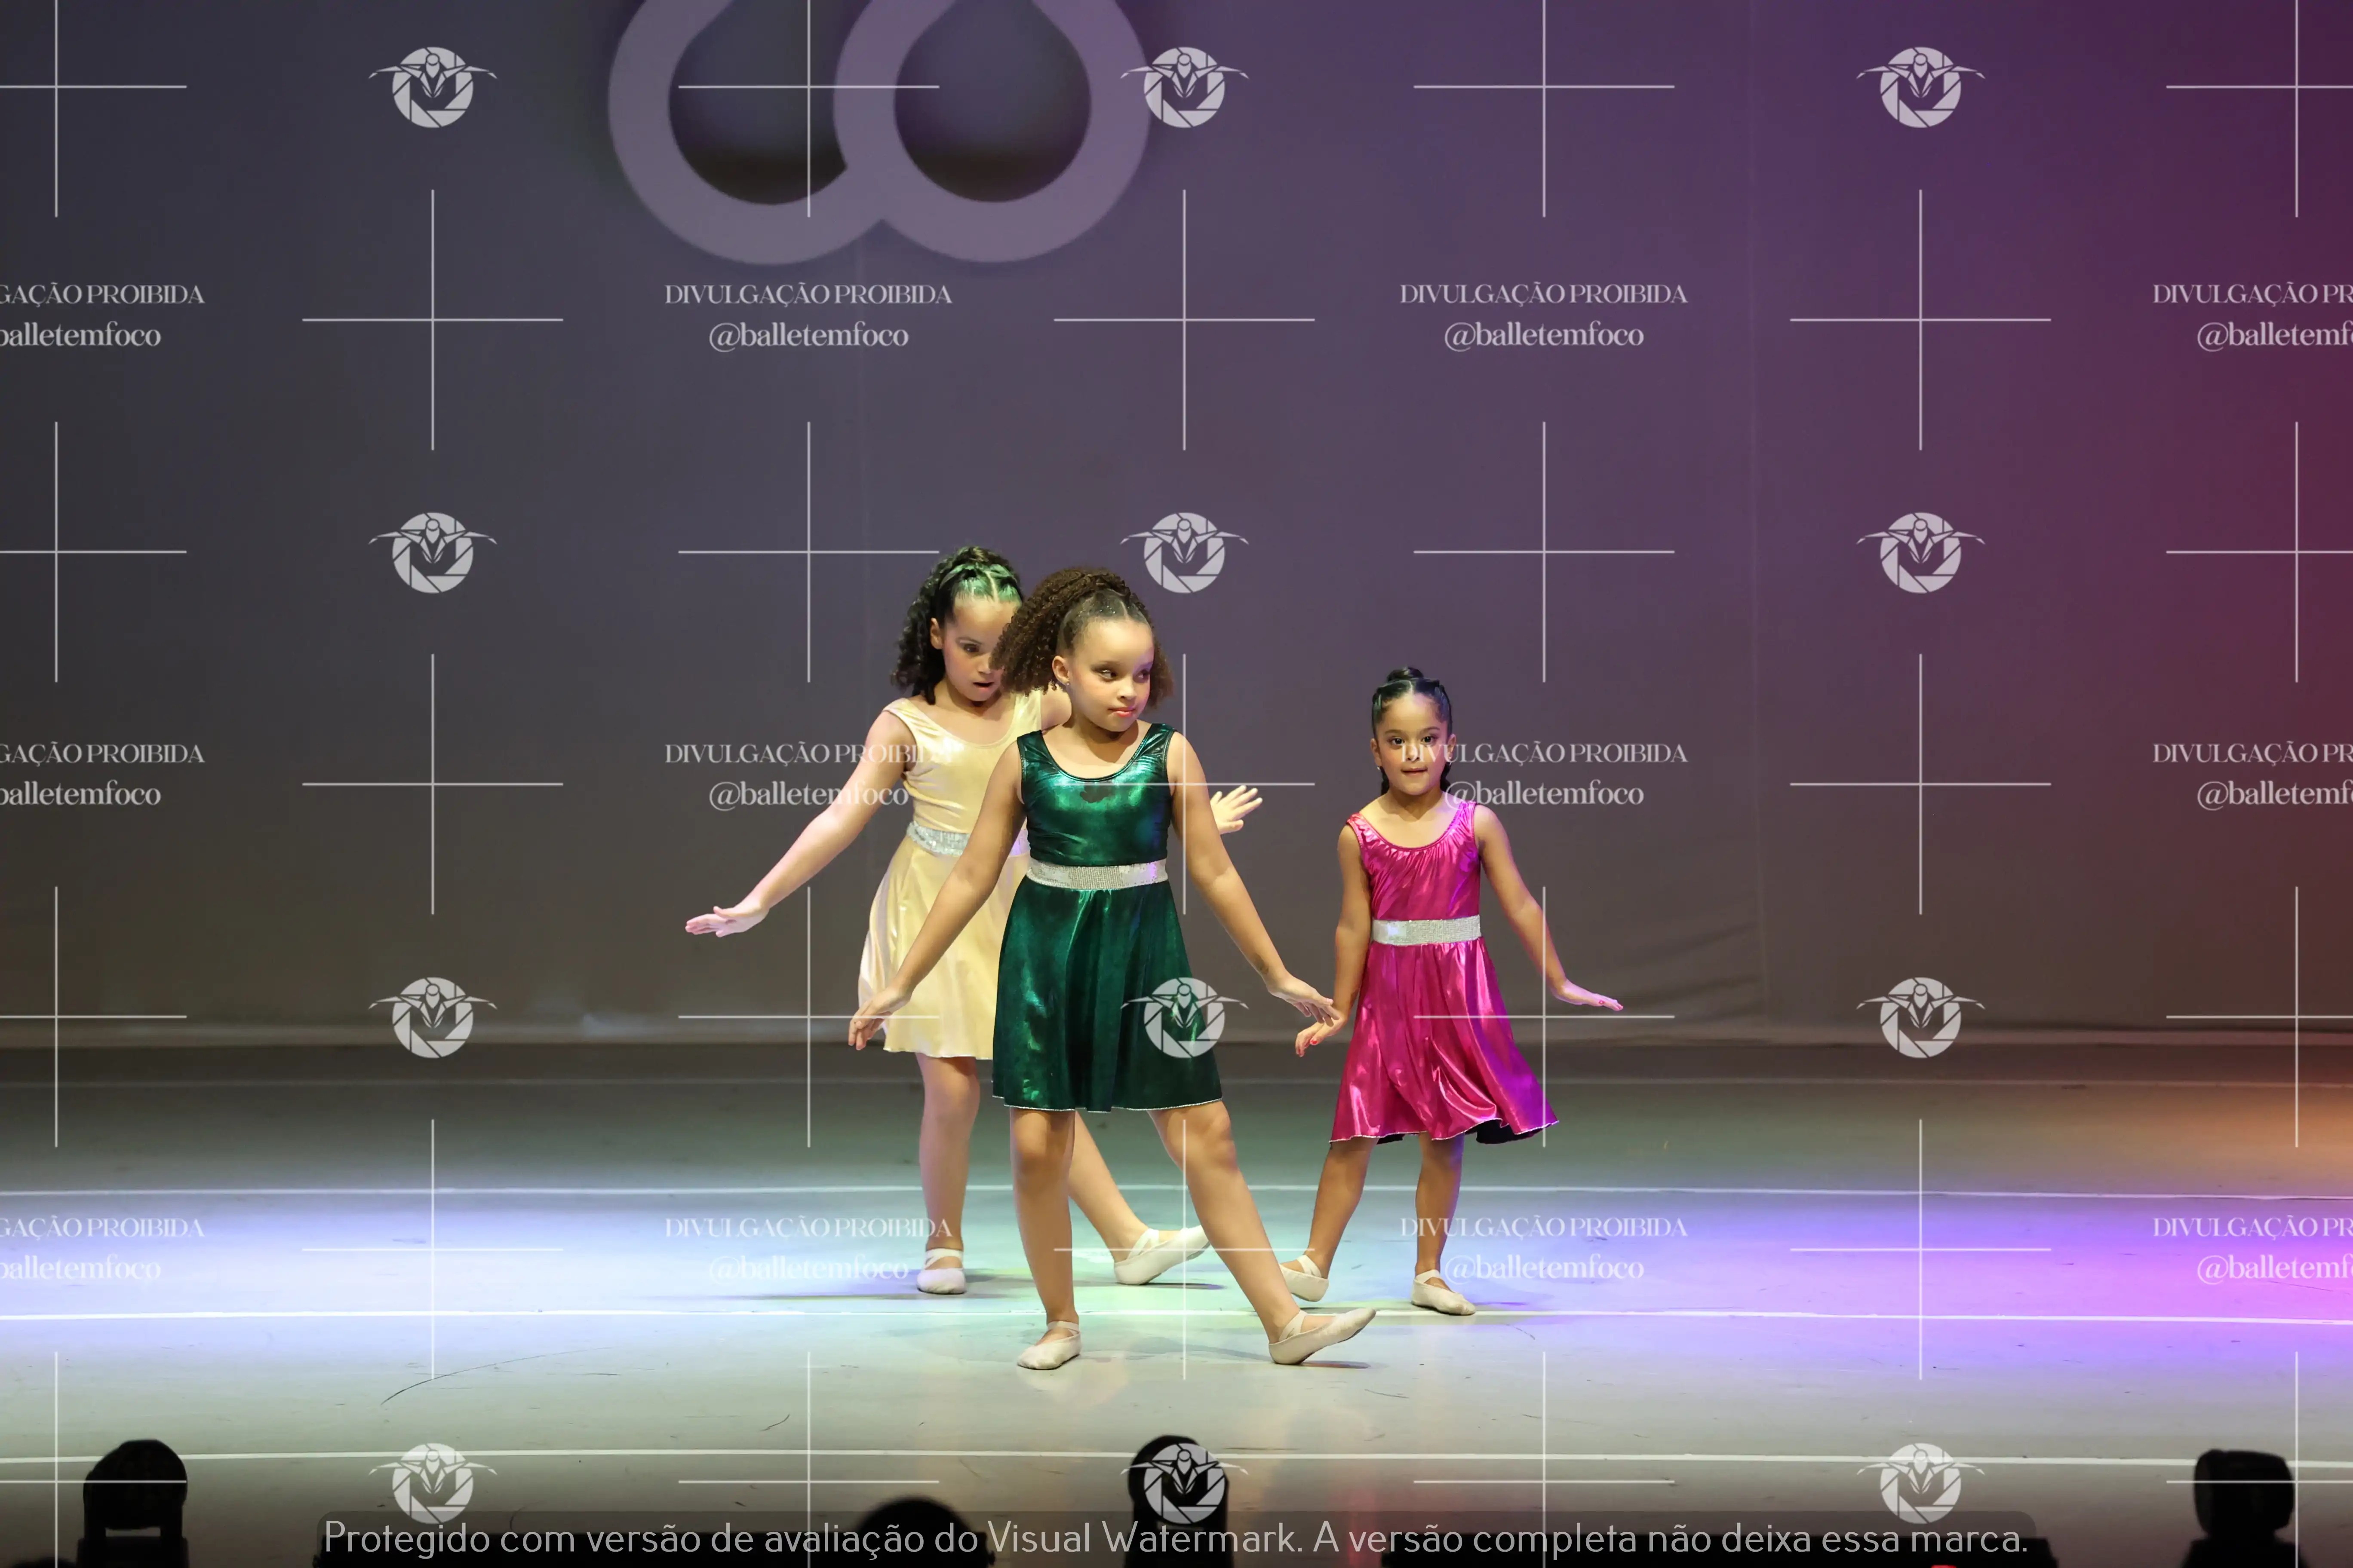Click the silver belt on green dress
This screenshot has width=2353, height=1568.
pos(1097,874)
